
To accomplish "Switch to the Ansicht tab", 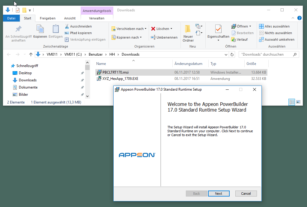I will coord(70,18).
